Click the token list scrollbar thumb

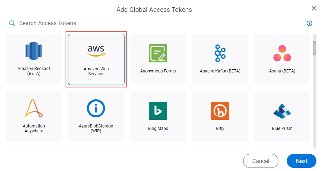[x=315, y=48]
